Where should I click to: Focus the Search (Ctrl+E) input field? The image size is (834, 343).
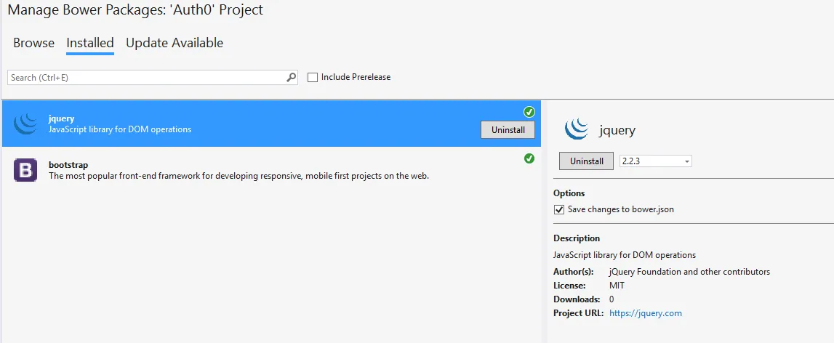tap(145, 77)
